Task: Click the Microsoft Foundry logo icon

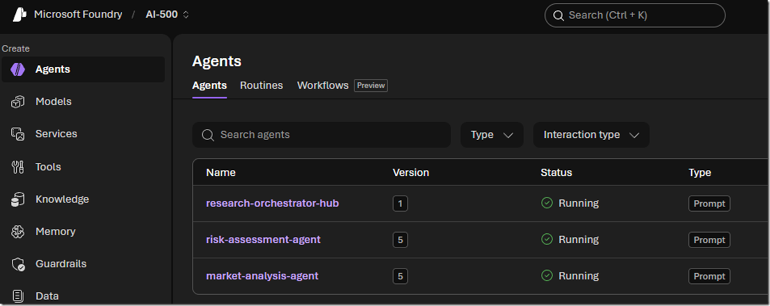Action: pyautogui.click(x=20, y=15)
